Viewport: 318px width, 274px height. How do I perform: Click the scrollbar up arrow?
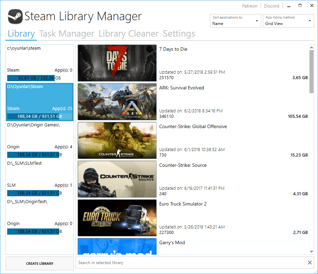tap(311, 47)
